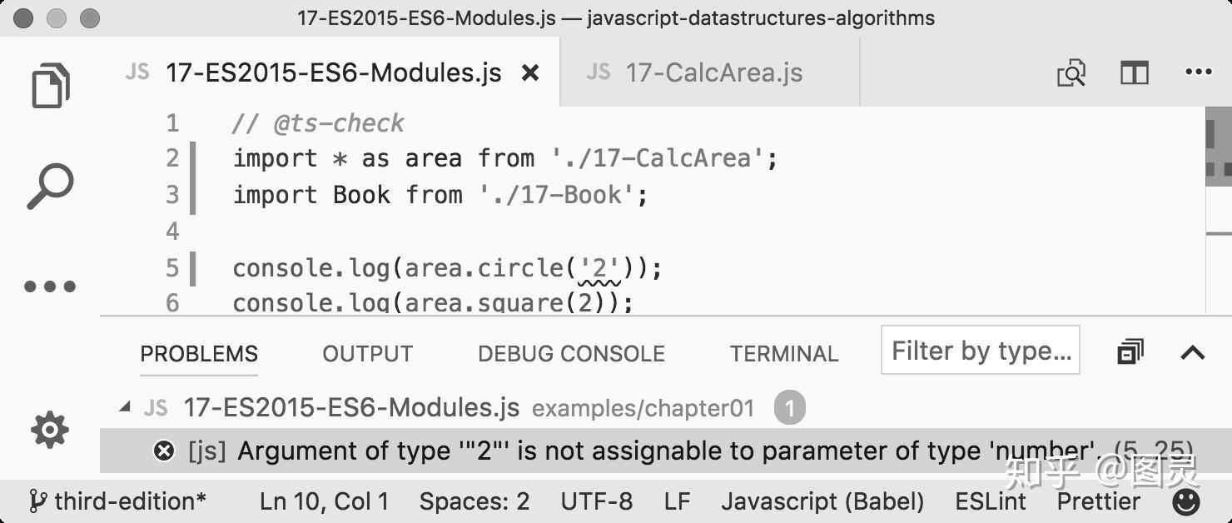
Task: Open the TERMINAL panel tab
Action: (782, 353)
